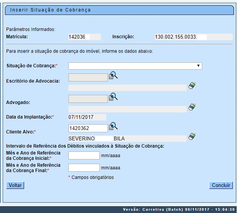The height and width of the screenshot is (213, 237).
Task: Expand the Situação de Cobrança dropdown
Action: pos(135,66)
